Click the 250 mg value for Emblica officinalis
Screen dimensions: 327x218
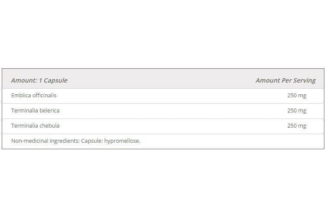coord(296,96)
